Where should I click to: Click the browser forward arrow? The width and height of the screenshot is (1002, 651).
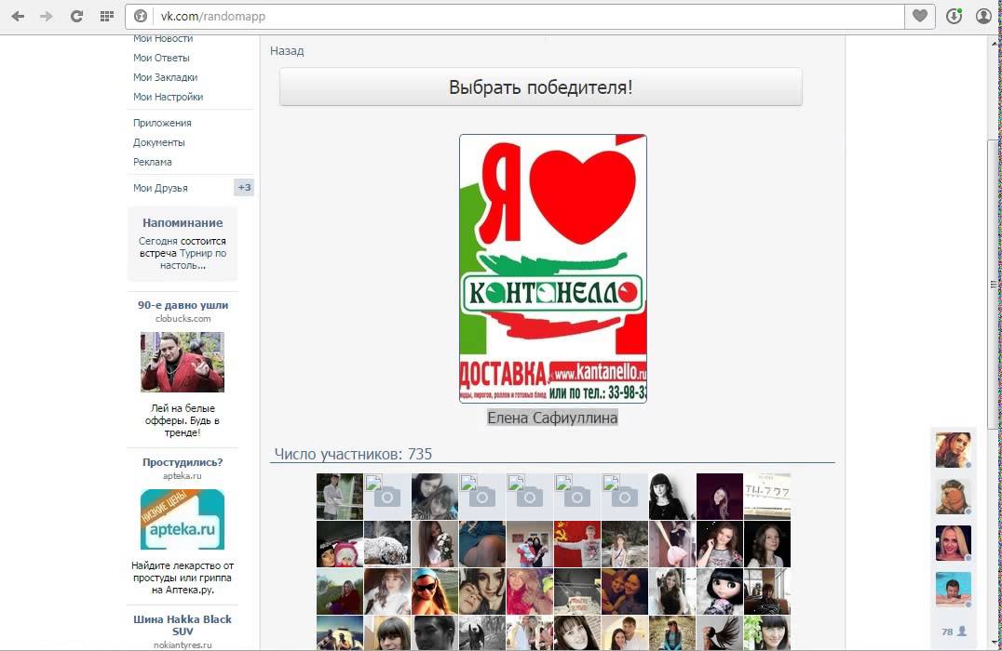(x=46, y=16)
